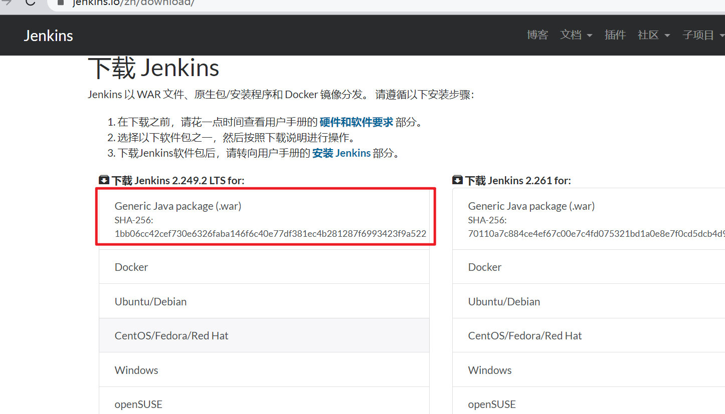Click download icon beside Jenkins 2.261

[457, 180]
